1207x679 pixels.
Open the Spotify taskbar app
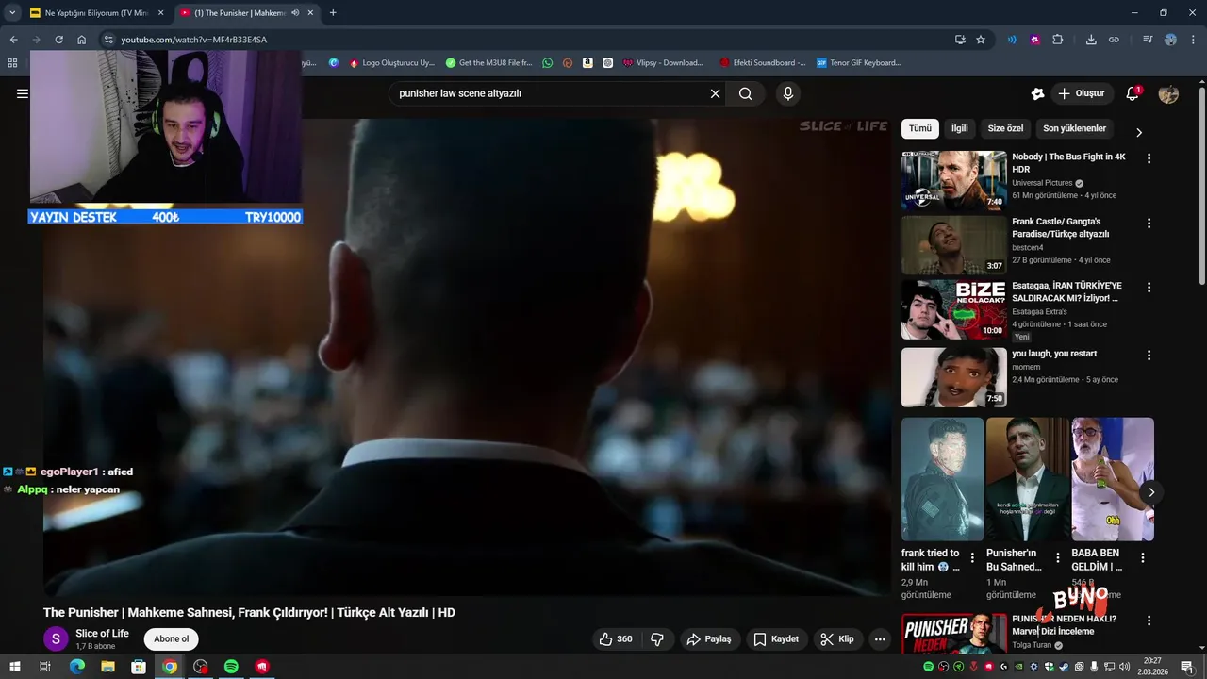(231, 667)
